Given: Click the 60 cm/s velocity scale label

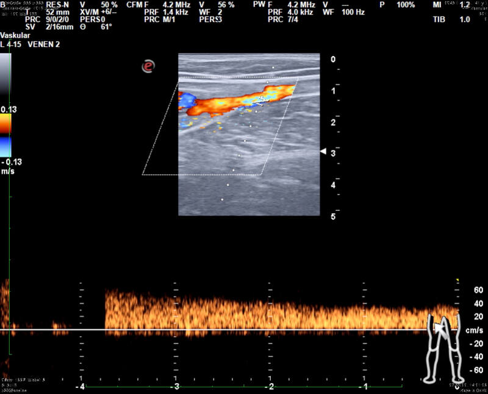Looking at the screenshot, I should (x=478, y=290).
